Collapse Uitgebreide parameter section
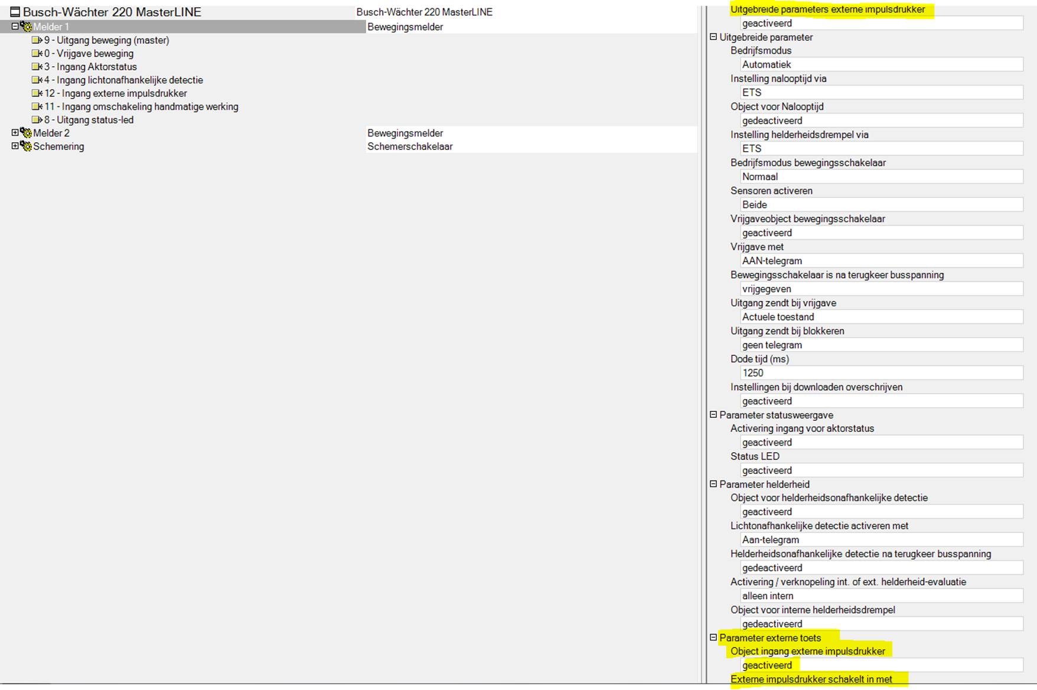Screen dimensions: 1037x690 pos(713,37)
